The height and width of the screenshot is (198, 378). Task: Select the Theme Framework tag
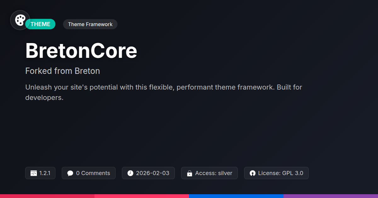(x=90, y=24)
